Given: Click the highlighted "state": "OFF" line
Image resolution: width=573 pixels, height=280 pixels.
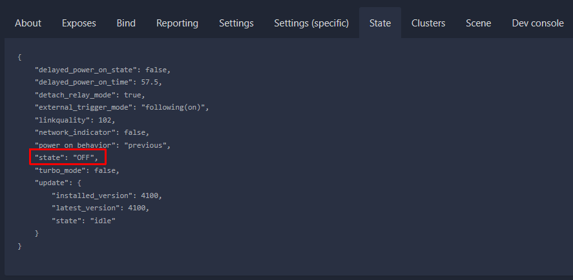Looking at the screenshot, I should [67, 157].
